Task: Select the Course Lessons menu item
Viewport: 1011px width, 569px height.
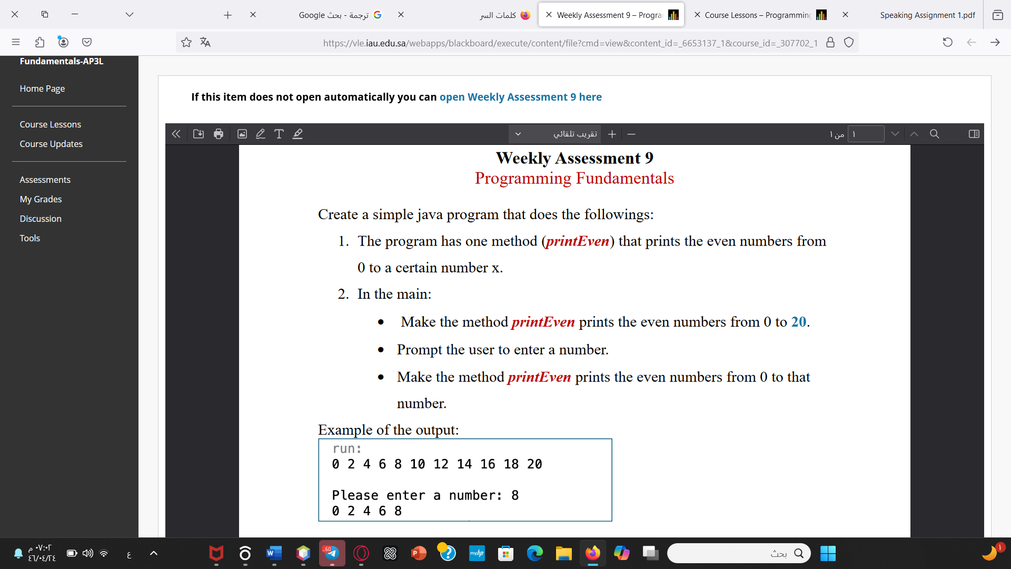Action: [50, 124]
